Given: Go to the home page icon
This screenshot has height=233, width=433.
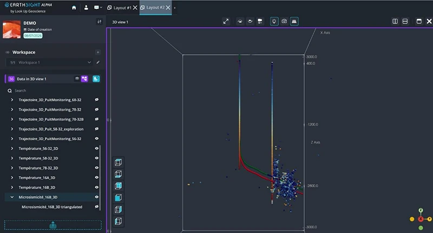Looking at the screenshot, I should [74, 8].
